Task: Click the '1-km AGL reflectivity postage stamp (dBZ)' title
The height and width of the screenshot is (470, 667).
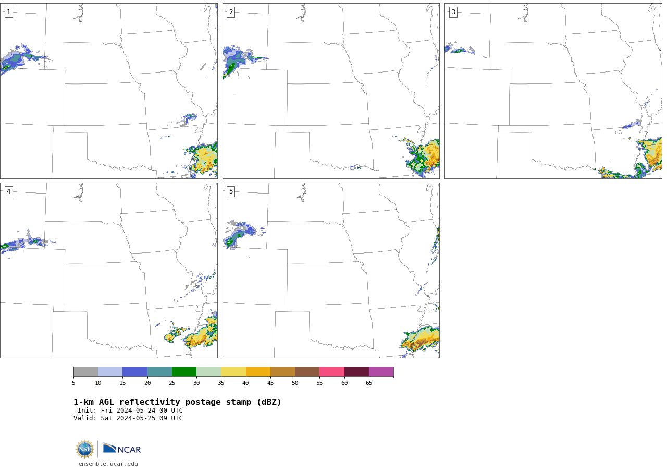Action: 177,402
